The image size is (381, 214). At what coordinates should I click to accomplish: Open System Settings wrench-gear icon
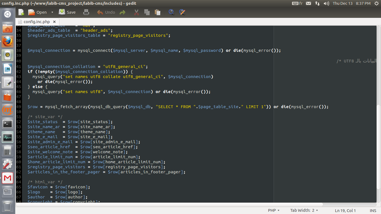click(8, 164)
